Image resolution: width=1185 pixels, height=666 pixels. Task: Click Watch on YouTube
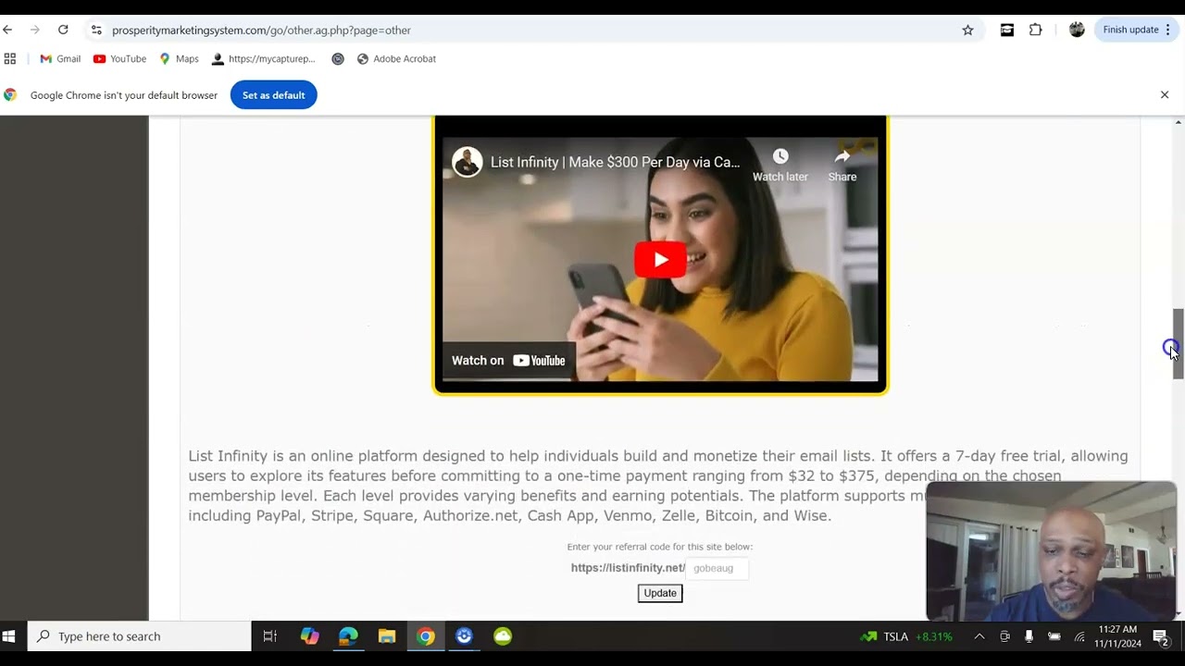508,361
